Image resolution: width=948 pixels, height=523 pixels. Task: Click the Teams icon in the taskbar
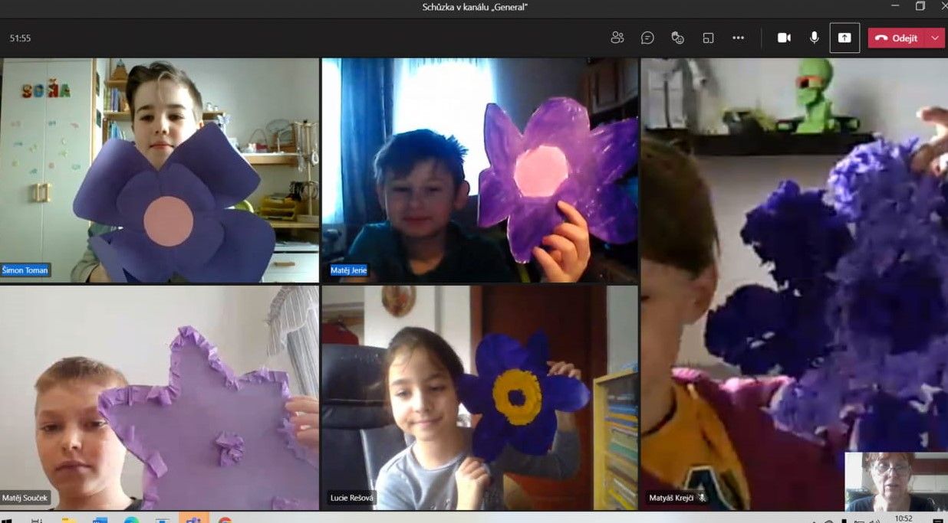(193, 519)
